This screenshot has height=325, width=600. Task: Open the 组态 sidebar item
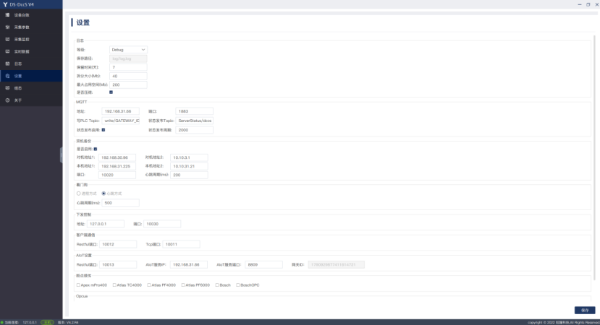click(x=31, y=88)
